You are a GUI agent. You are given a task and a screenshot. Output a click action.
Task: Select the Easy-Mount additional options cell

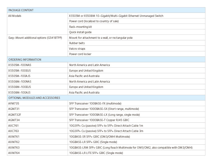tap(35, 38)
